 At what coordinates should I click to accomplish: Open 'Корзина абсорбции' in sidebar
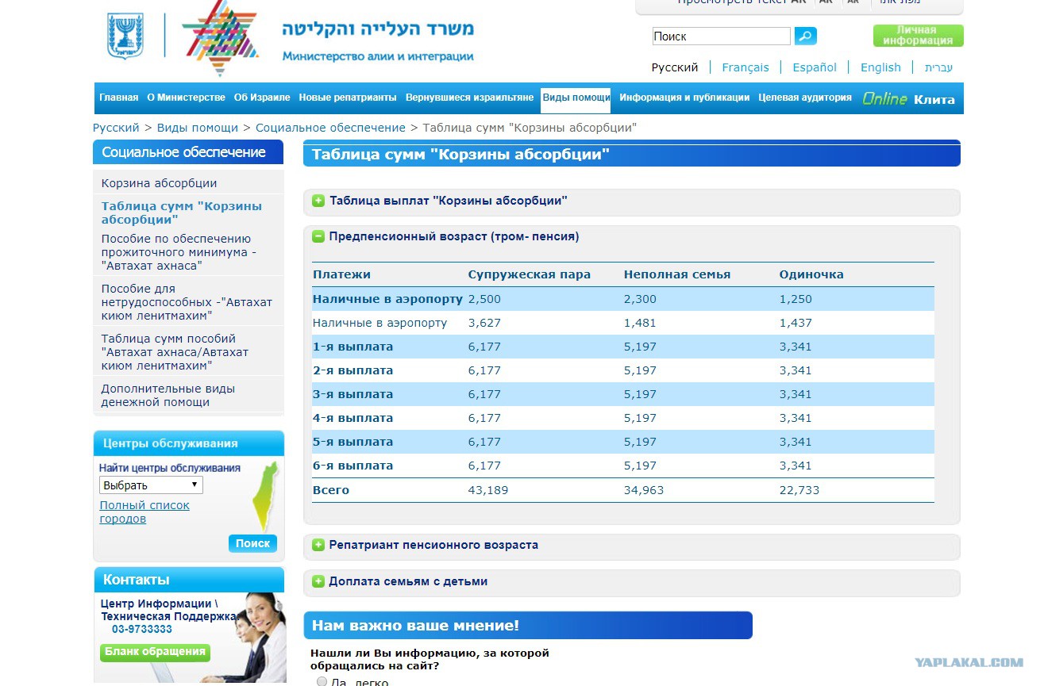click(159, 183)
